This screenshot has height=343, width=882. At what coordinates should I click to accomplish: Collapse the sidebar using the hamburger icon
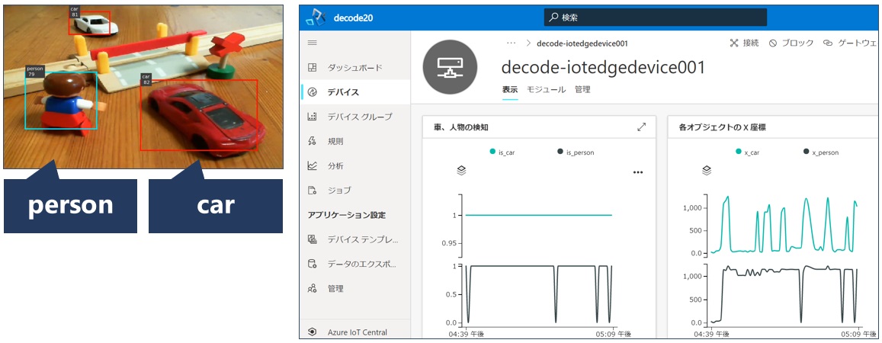313,43
